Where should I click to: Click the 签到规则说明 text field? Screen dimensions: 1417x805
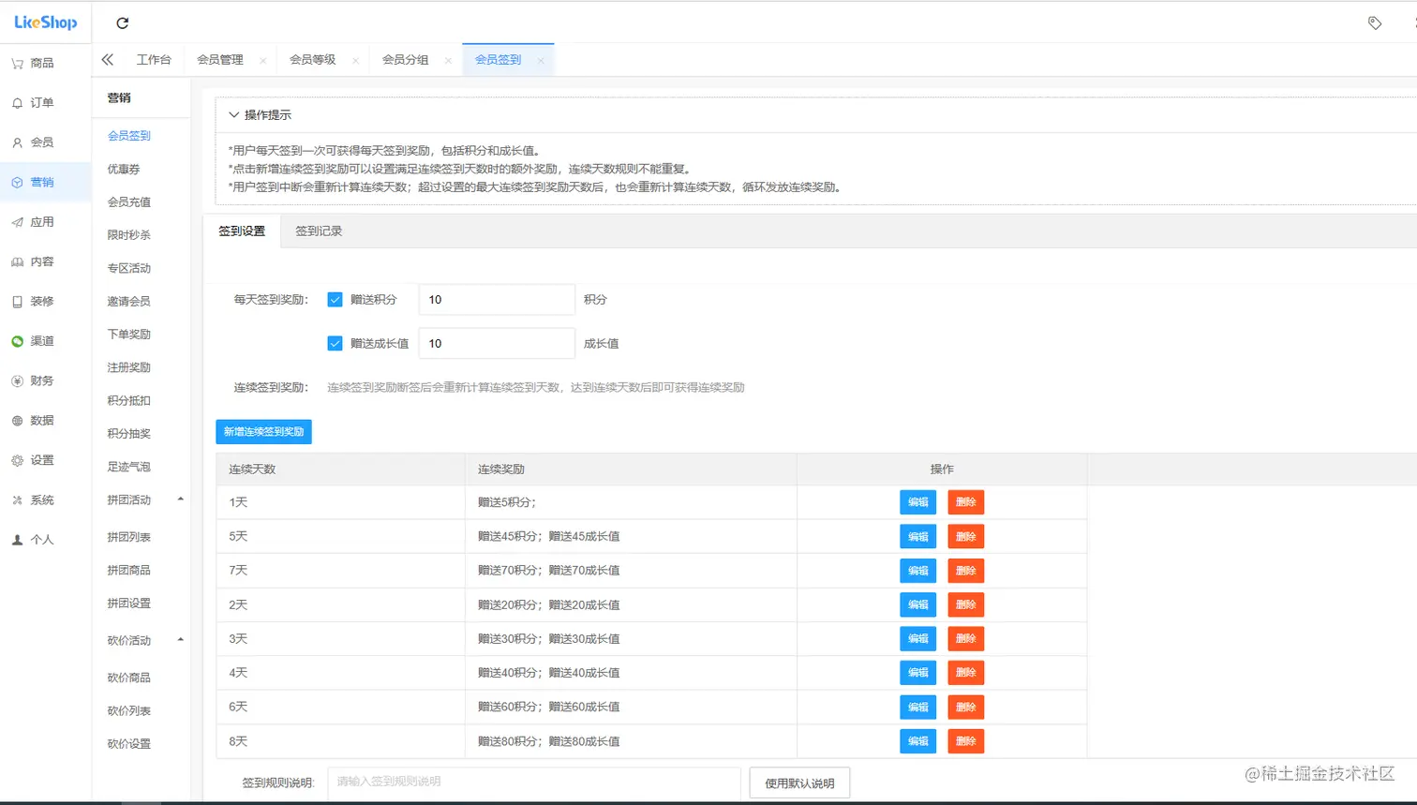[x=534, y=783]
